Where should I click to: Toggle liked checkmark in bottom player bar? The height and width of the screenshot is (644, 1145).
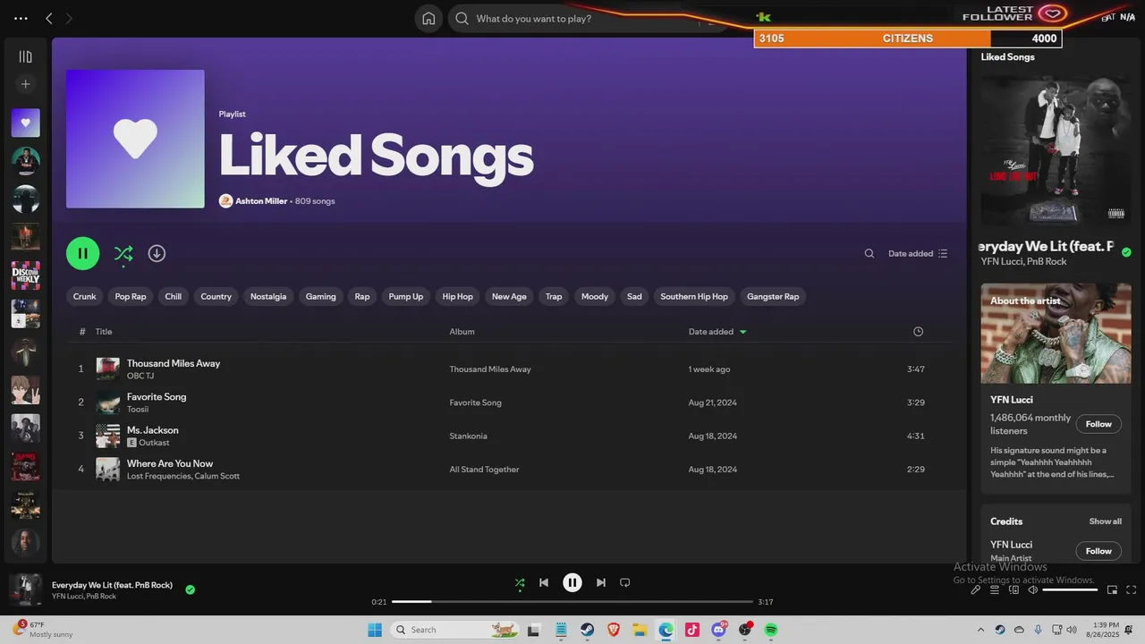click(x=190, y=589)
